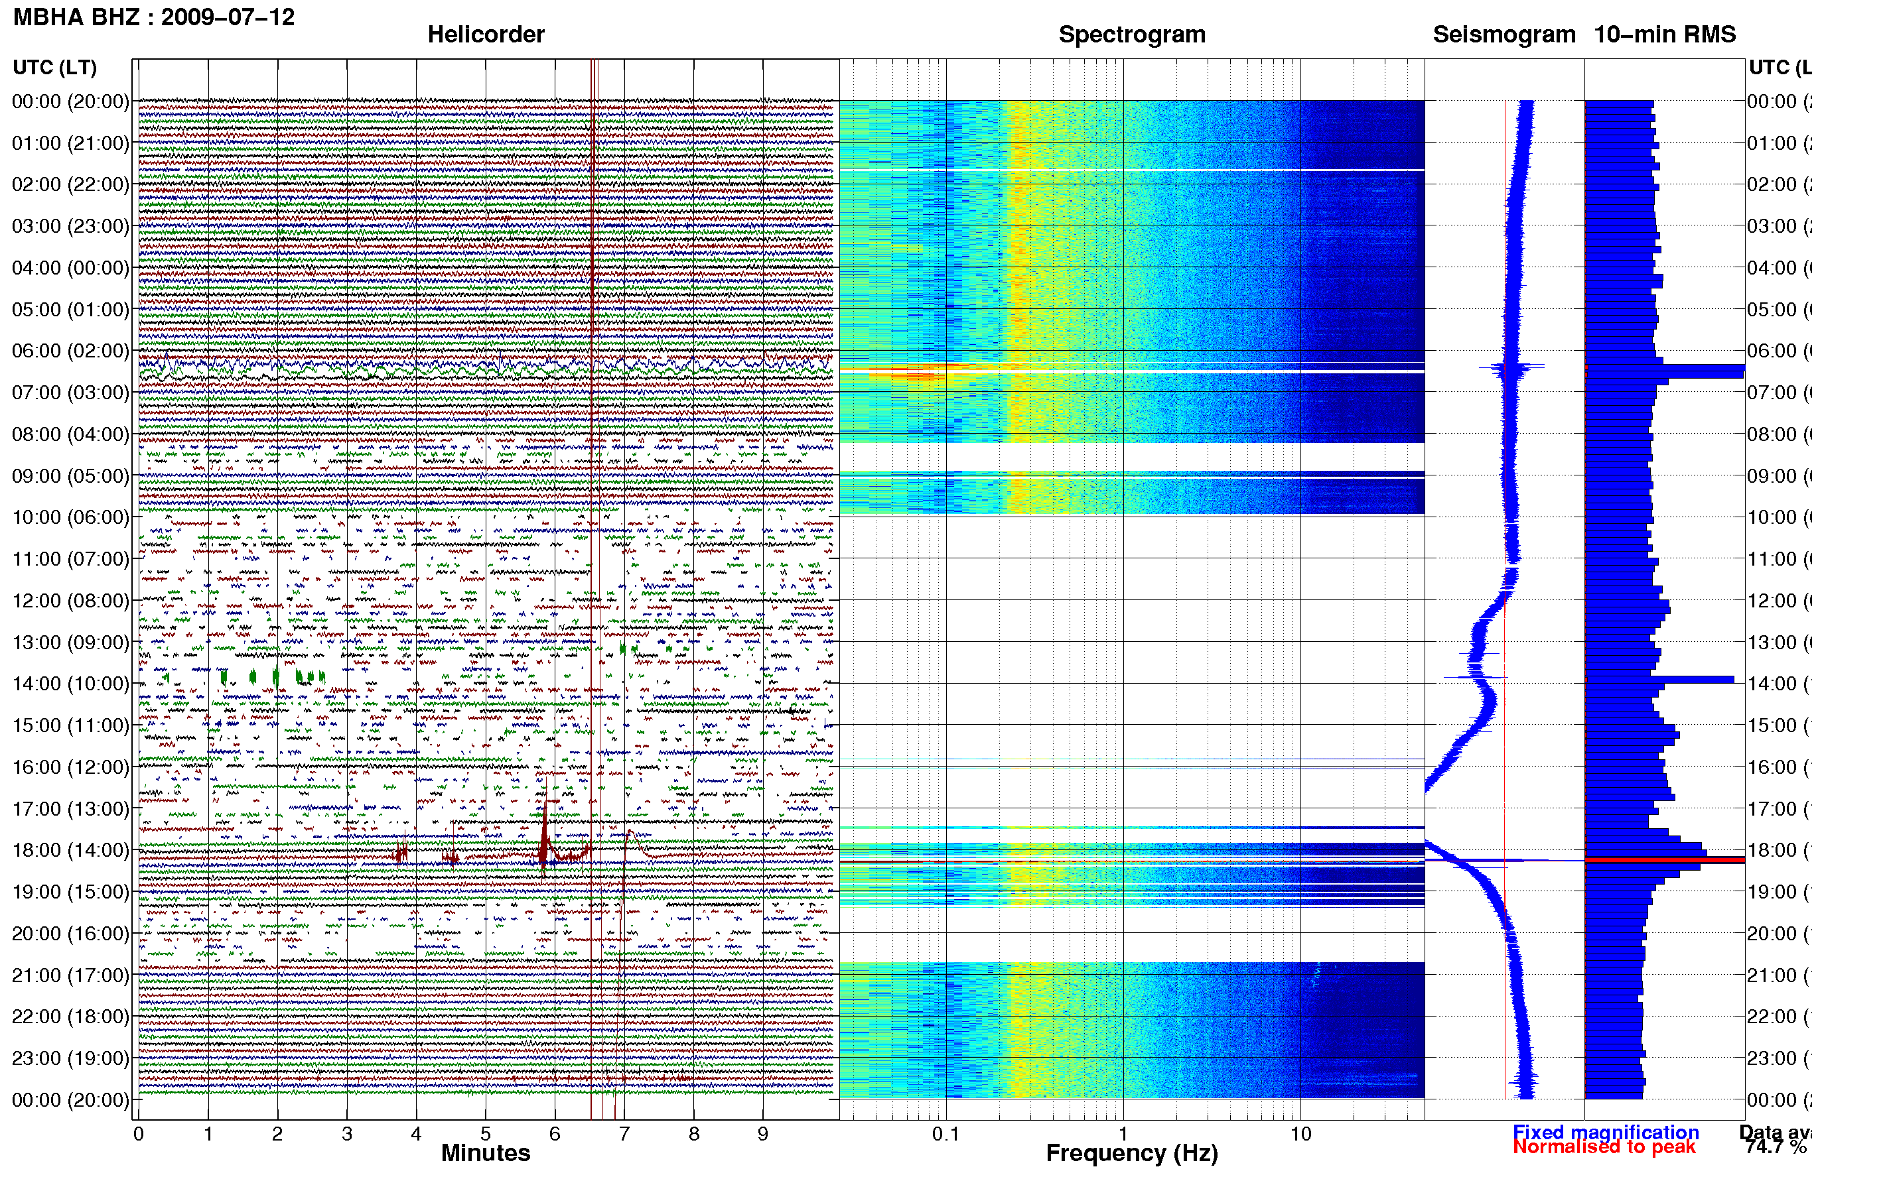The width and height of the screenshot is (1887, 1179).
Task: Click the Seismogram panel heading
Action: click(x=1503, y=34)
